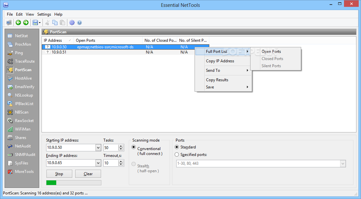Click the Starting IP address field

click(x=71, y=147)
